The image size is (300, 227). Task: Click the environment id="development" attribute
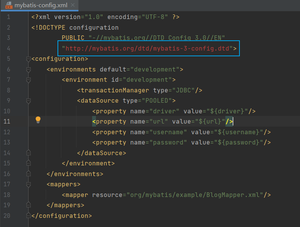[x=141, y=80]
